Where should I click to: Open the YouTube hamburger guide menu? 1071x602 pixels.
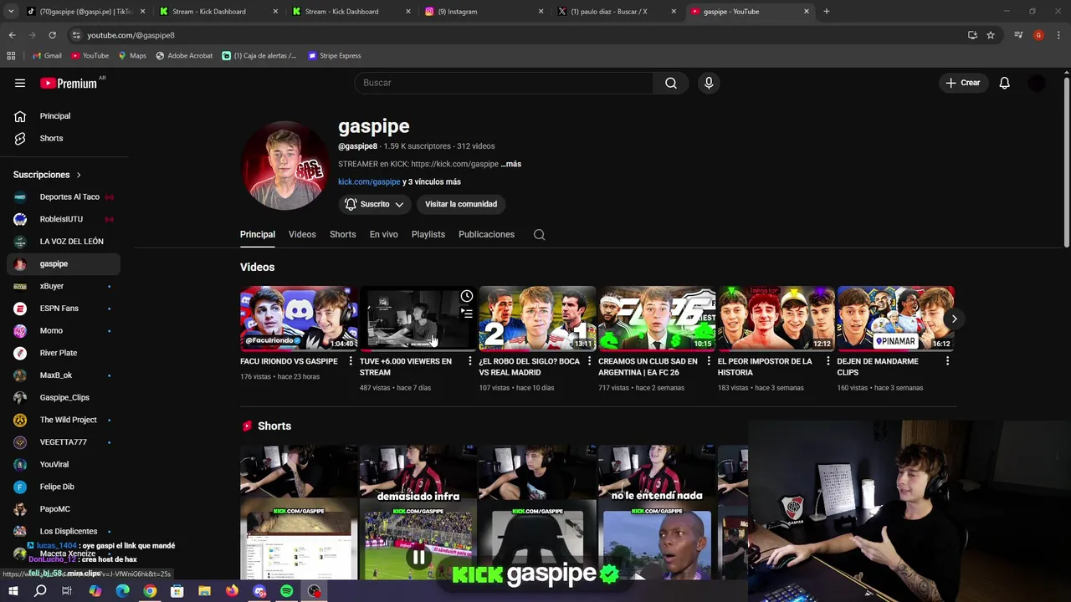[x=20, y=83]
